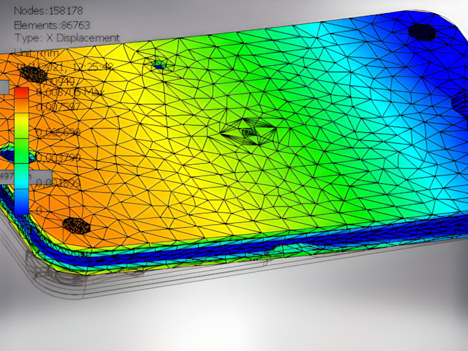The image size is (468, 351).
Task: Select the "Elements:86763" text overlay
Action: (52, 25)
